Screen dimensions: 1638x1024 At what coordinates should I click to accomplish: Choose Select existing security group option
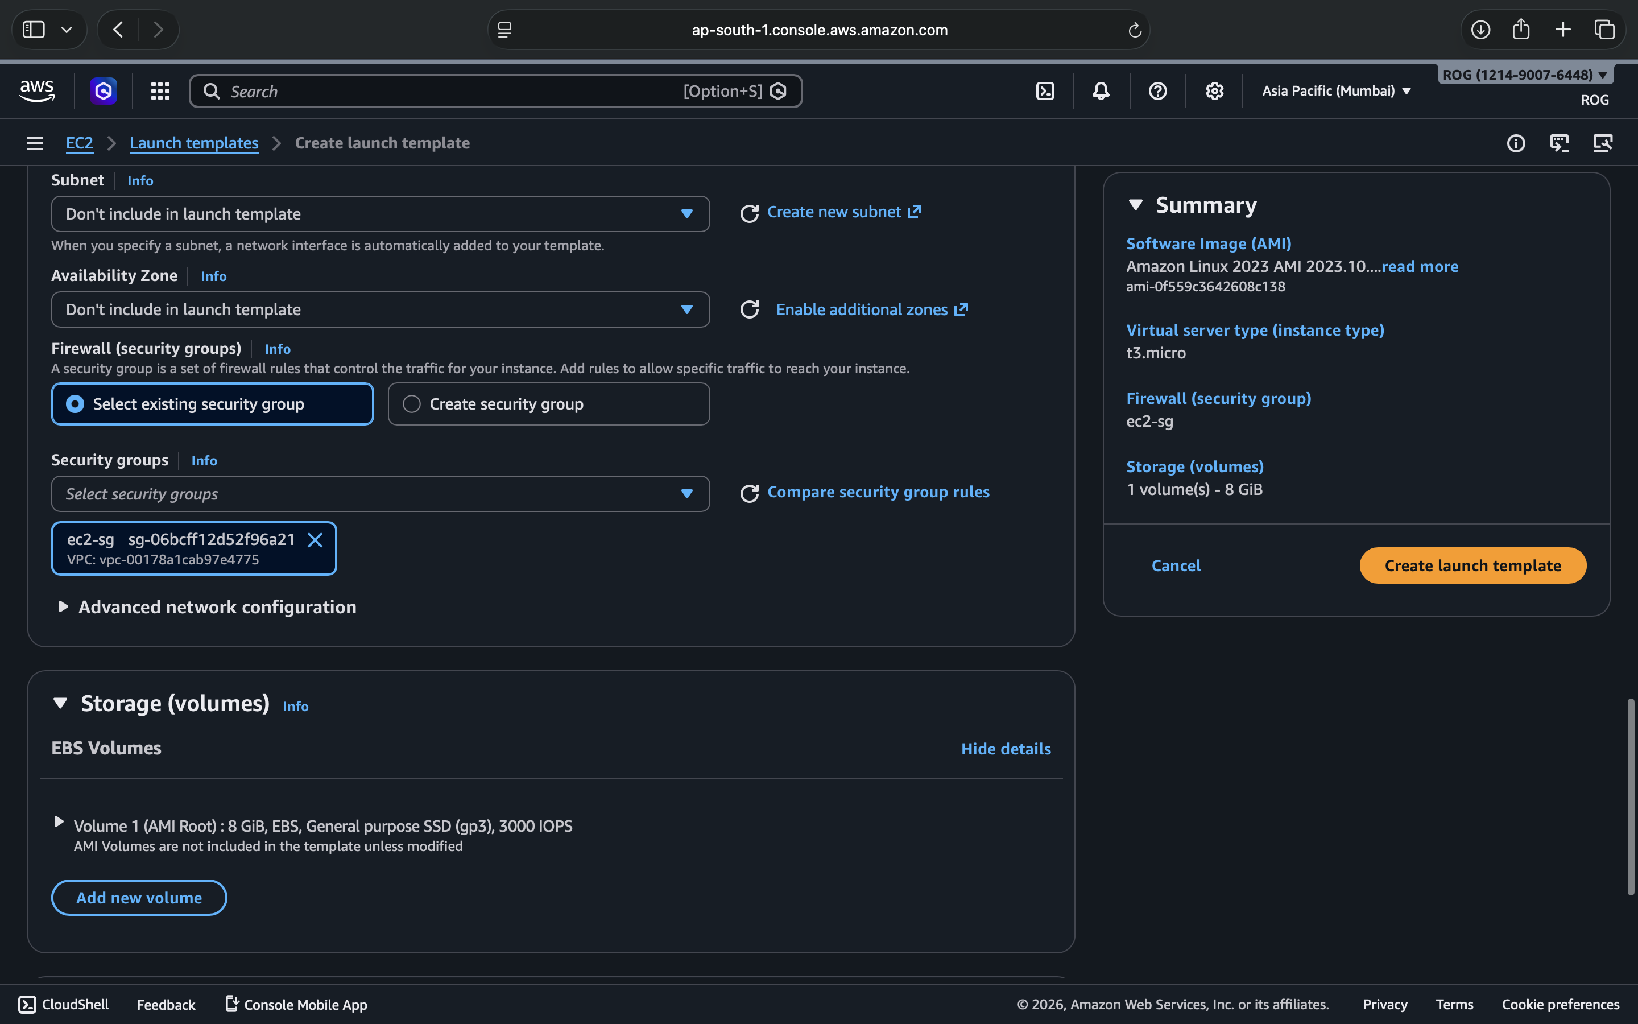point(75,404)
